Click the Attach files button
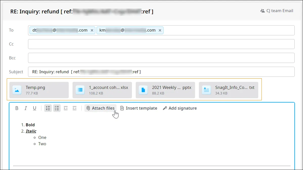The height and width of the screenshot is (170, 303). 101,108
